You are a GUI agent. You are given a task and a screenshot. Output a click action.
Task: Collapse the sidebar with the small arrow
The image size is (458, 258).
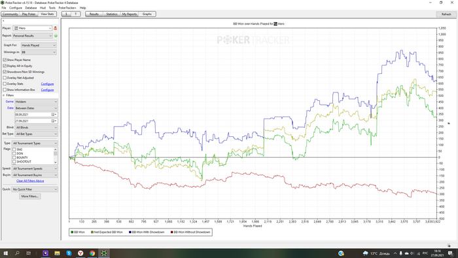point(3,21)
